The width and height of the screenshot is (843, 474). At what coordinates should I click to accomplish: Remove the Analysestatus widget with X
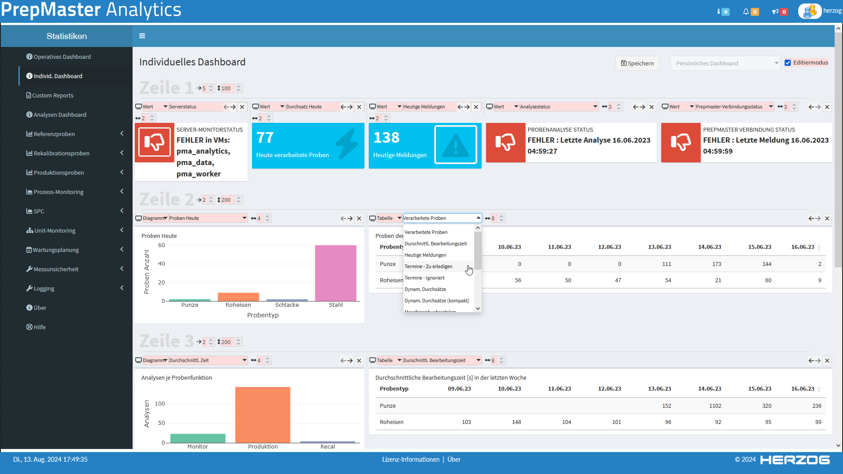coord(652,107)
